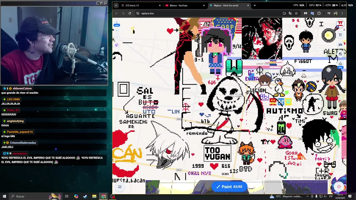Open the ESP keyboard language selector
The image size is (356, 200).
pos(331,196)
